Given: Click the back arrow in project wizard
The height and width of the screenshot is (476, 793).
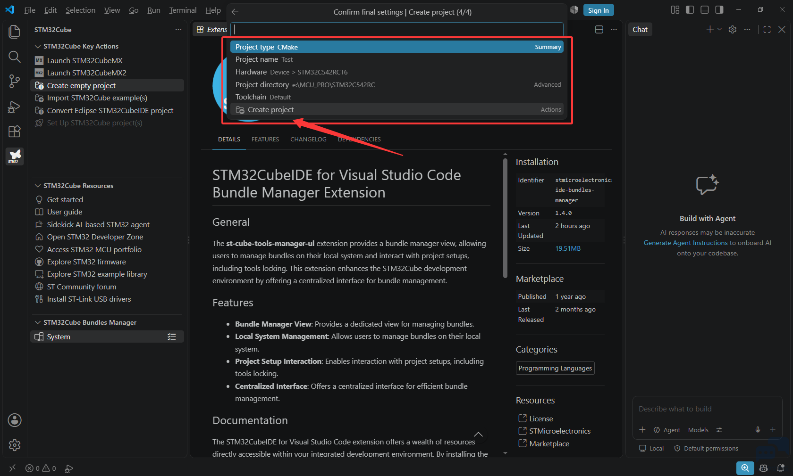Looking at the screenshot, I should click(235, 12).
